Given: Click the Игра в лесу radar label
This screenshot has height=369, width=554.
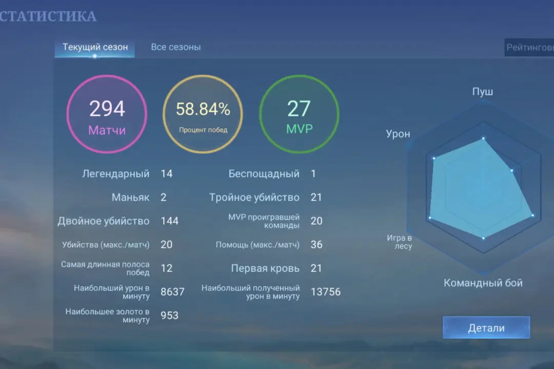Looking at the screenshot, I should tap(400, 242).
